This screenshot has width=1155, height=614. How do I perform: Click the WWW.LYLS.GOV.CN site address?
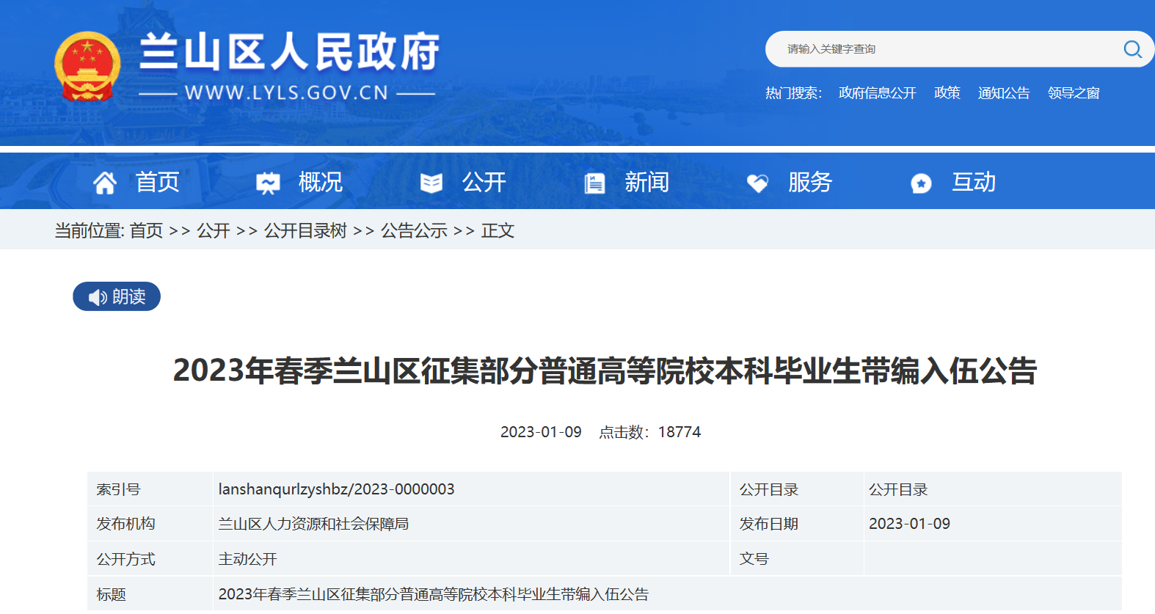286,93
